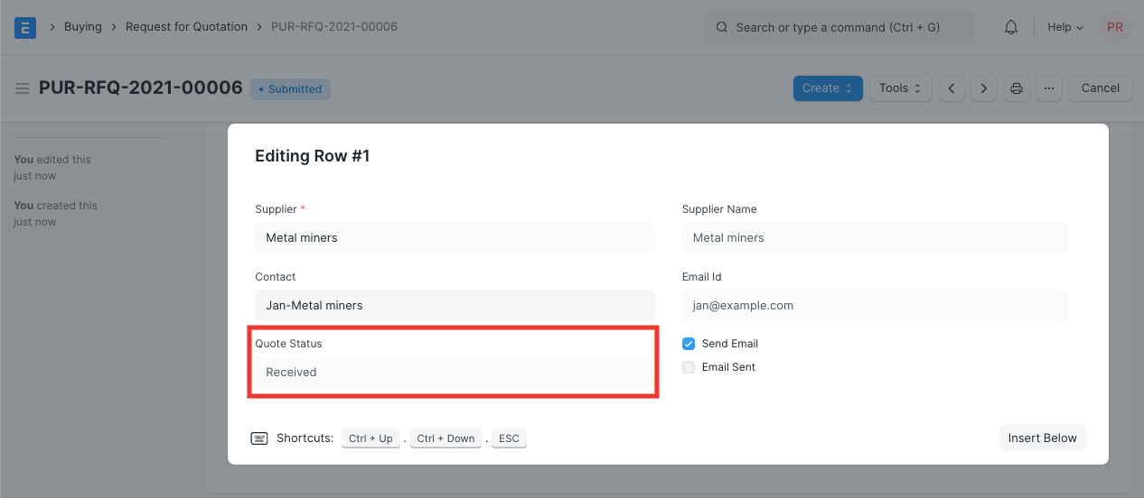Uncheck the Send Email checkbox

click(689, 344)
